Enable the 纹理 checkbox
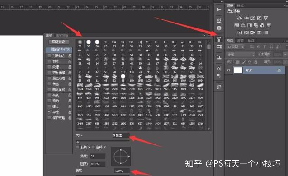 tap(49, 67)
